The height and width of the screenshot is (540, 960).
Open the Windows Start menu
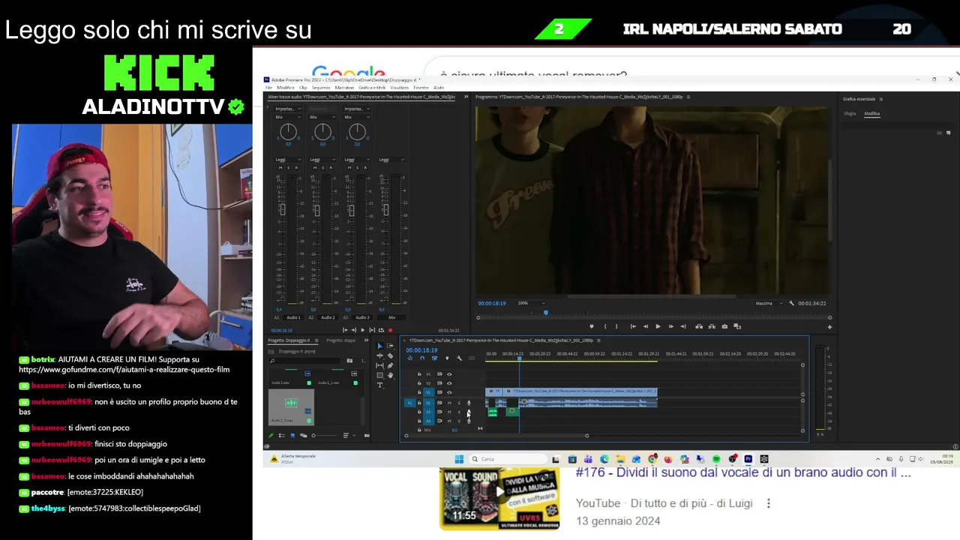pyautogui.click(x=459, y=459)
